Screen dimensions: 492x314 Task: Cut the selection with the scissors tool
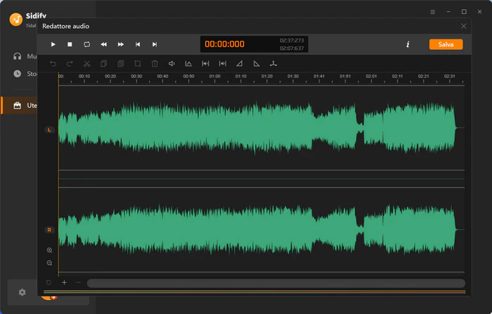tap(87, 64)
